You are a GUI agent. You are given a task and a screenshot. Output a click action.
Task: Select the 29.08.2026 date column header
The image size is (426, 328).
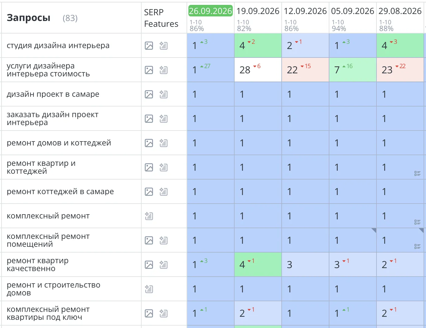[400, 11]
